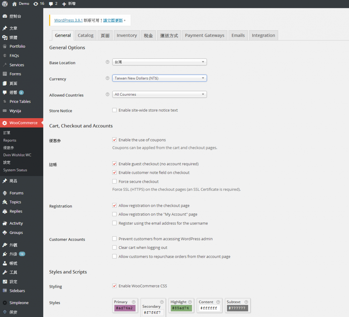Screen dimensions: 349x317
Task: Expand the Currency dropdown
Action: pos(160,78)
